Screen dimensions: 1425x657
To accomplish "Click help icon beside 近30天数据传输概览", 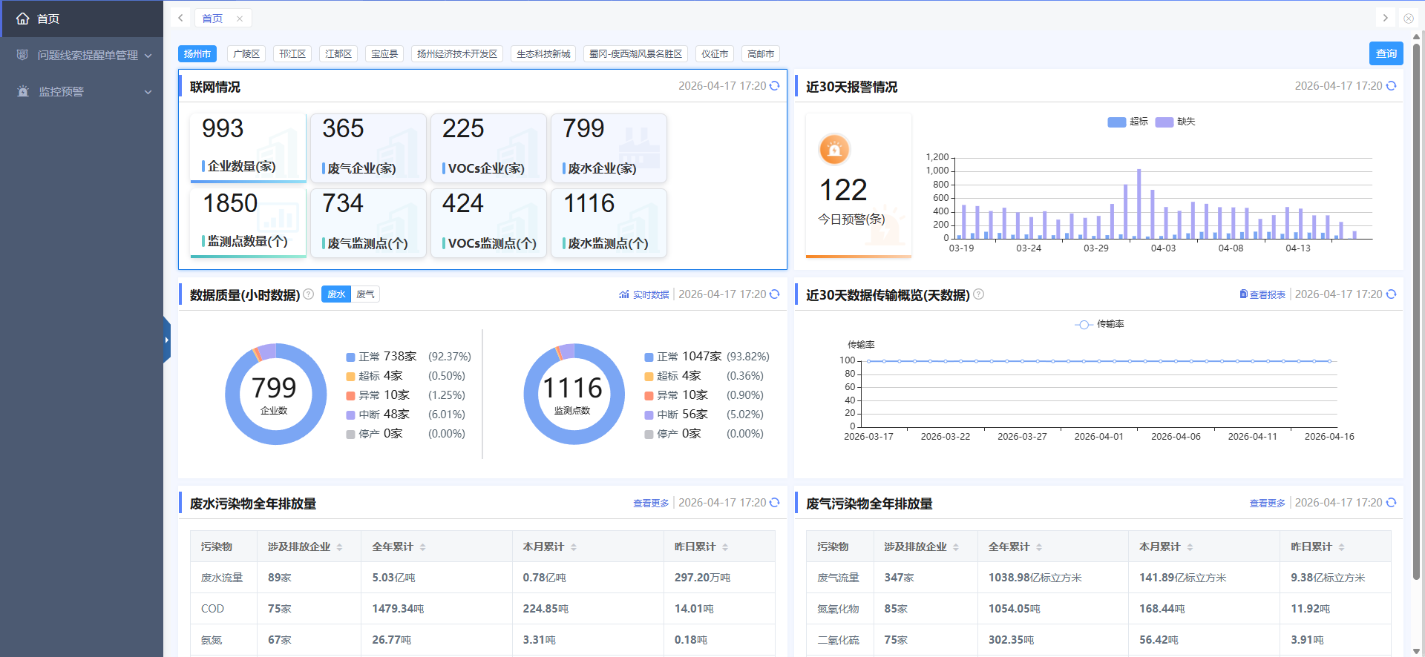I will tap(978, 294).
